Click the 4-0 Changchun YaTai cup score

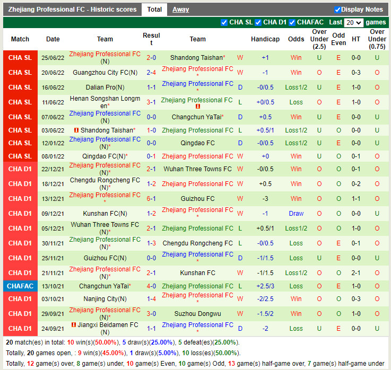coord(151,286)
